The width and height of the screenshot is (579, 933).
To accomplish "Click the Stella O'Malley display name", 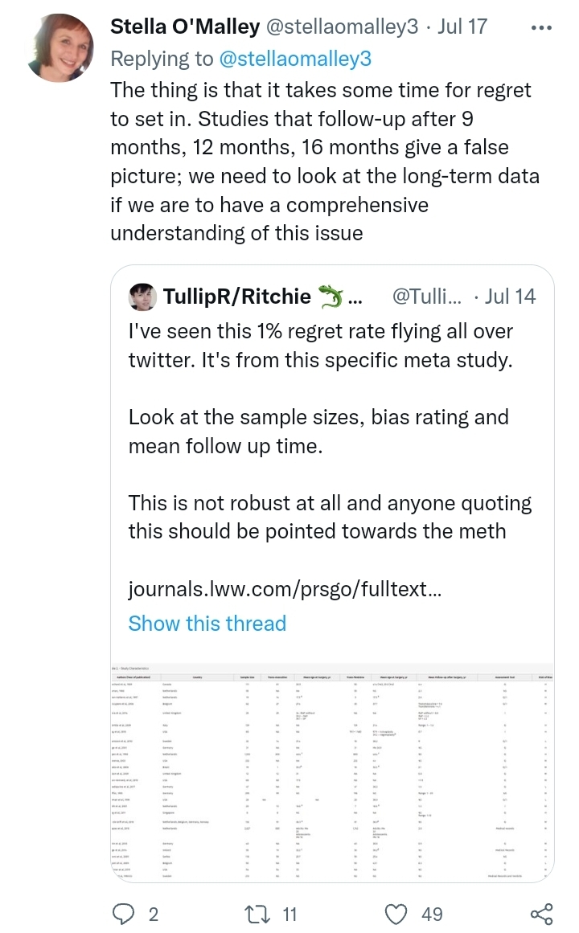I will (185, 27).
